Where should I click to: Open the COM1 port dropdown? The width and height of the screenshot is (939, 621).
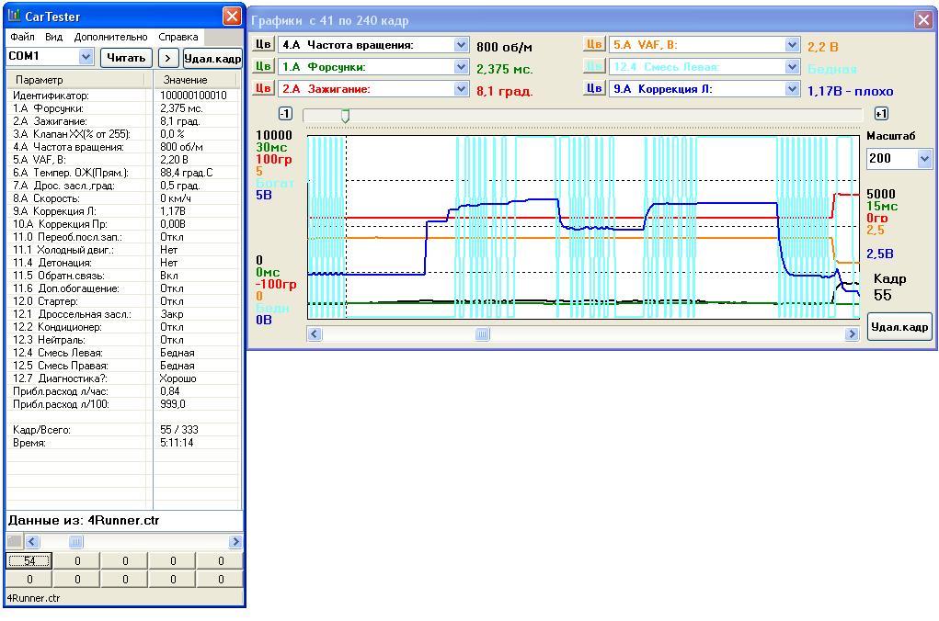point(86,57)
